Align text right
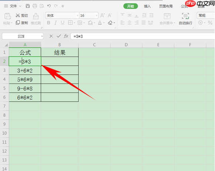215x171 pixels. 136,23
